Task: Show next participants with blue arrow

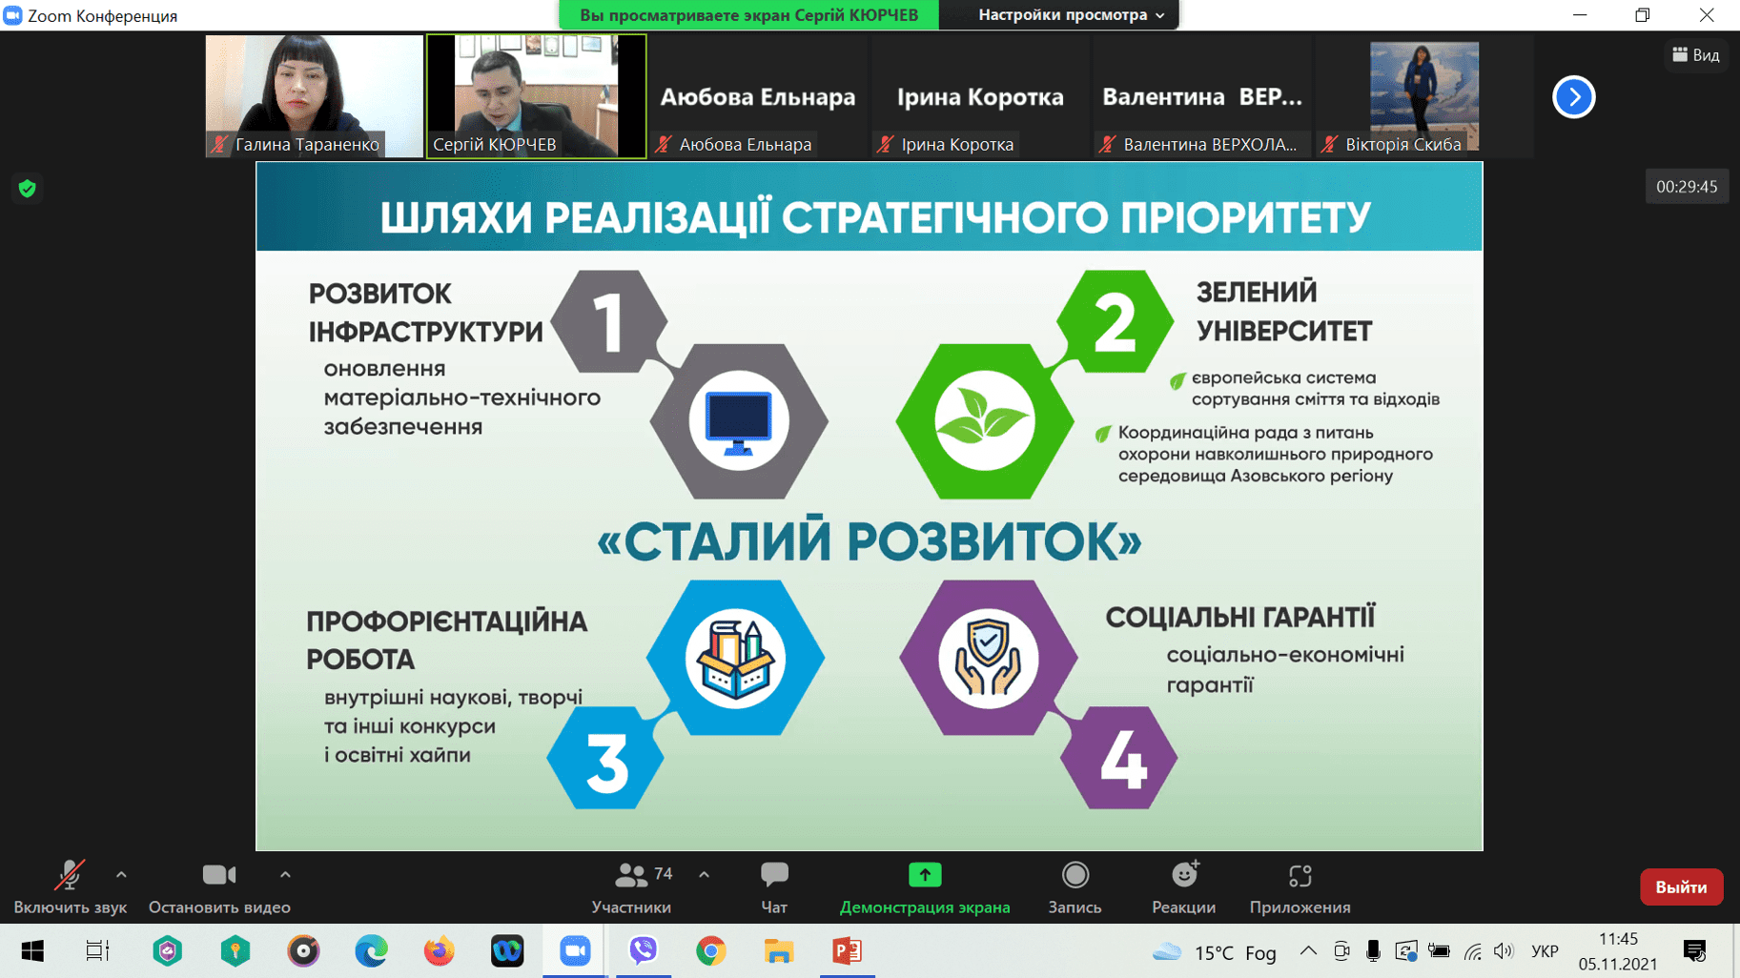Action: point(1573,96)
